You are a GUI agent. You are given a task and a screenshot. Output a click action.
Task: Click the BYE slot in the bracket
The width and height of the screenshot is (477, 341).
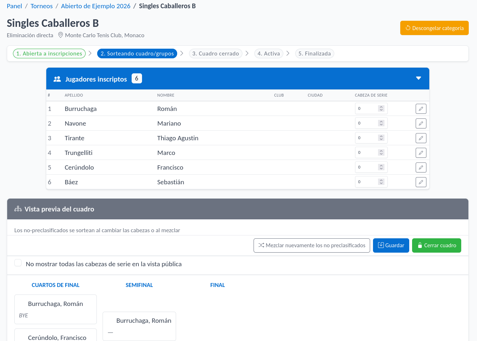[x=24, y=315]
